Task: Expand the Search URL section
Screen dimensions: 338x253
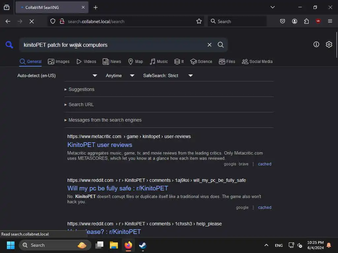Action: [x=79, y=104]
